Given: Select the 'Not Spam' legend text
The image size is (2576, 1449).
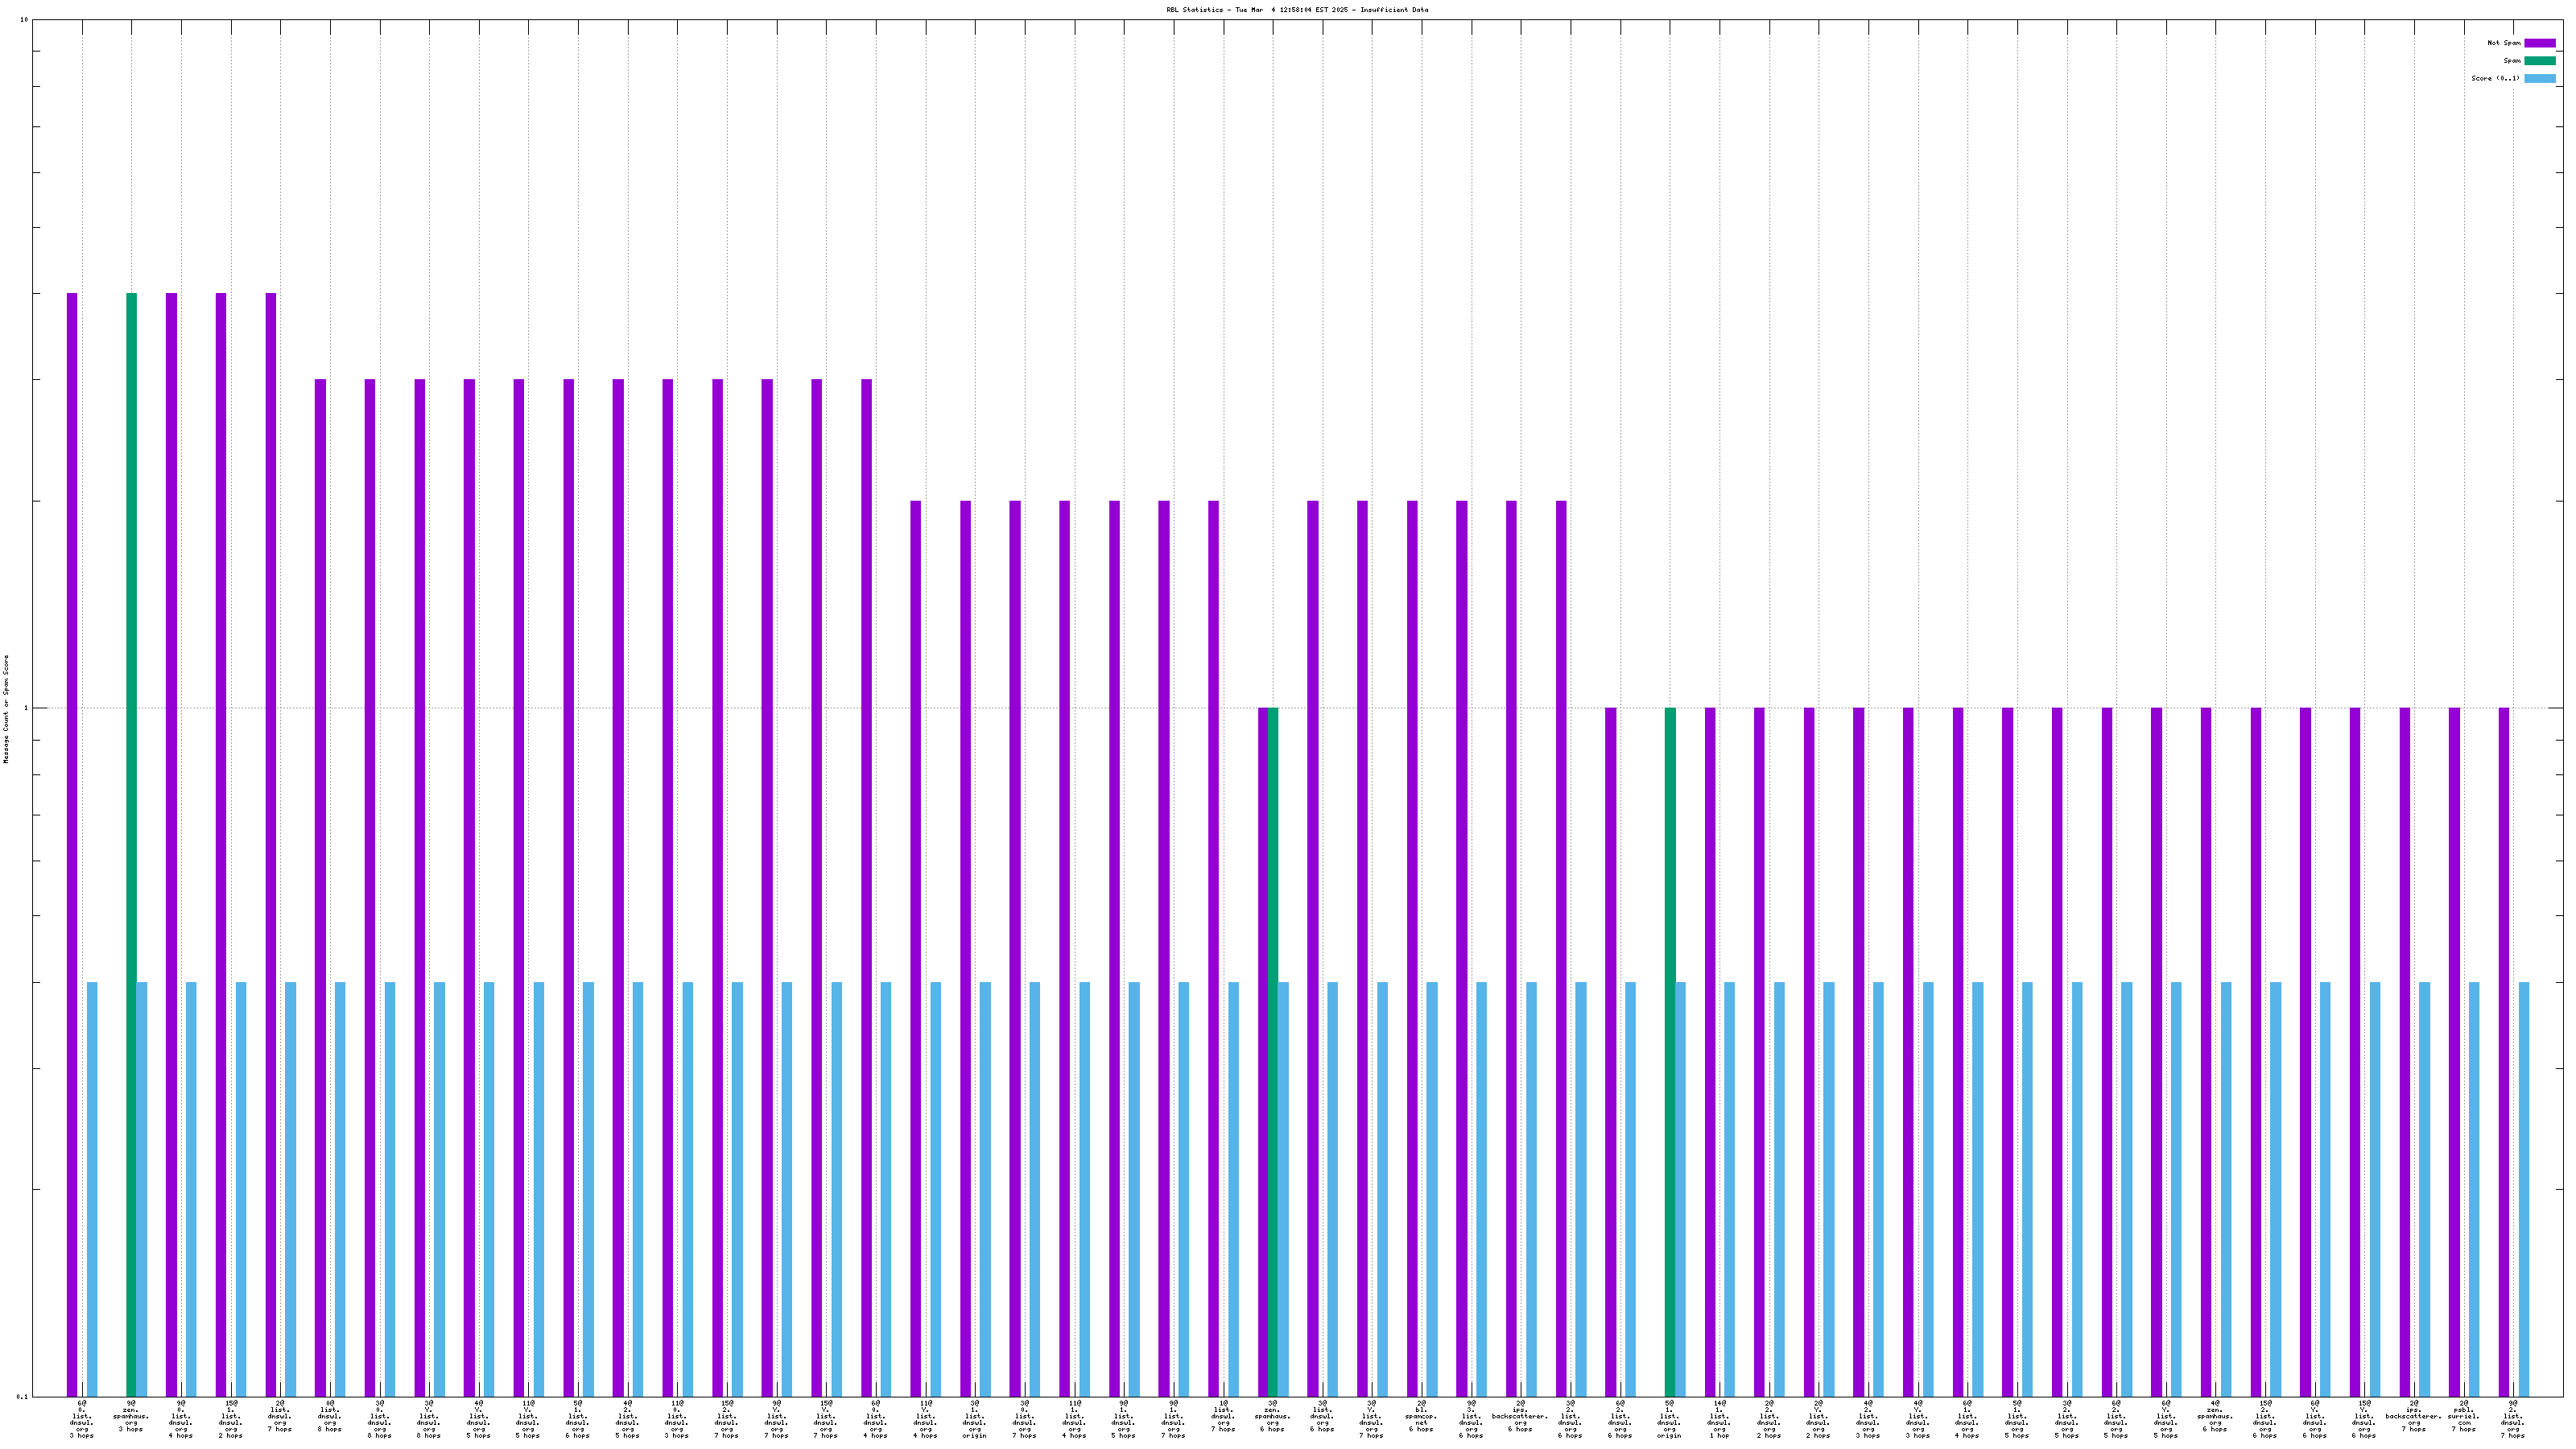Looking at the screenshot, I should pyautogui.click(x=2504, y=43).
